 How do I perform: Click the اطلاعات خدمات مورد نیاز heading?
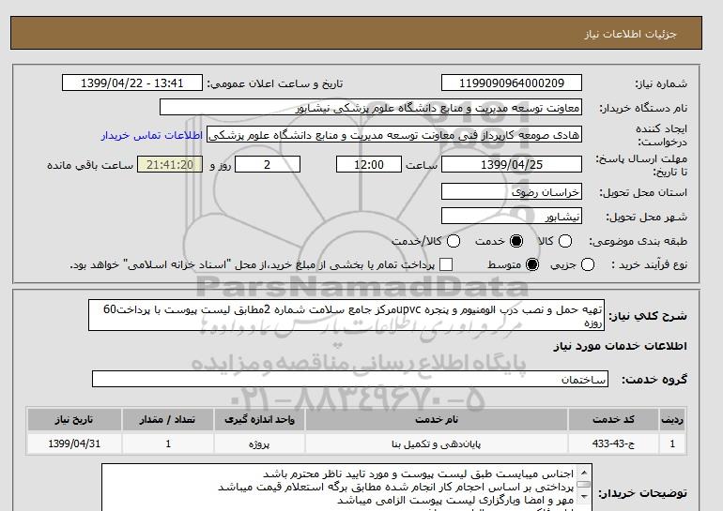point(620,346)
